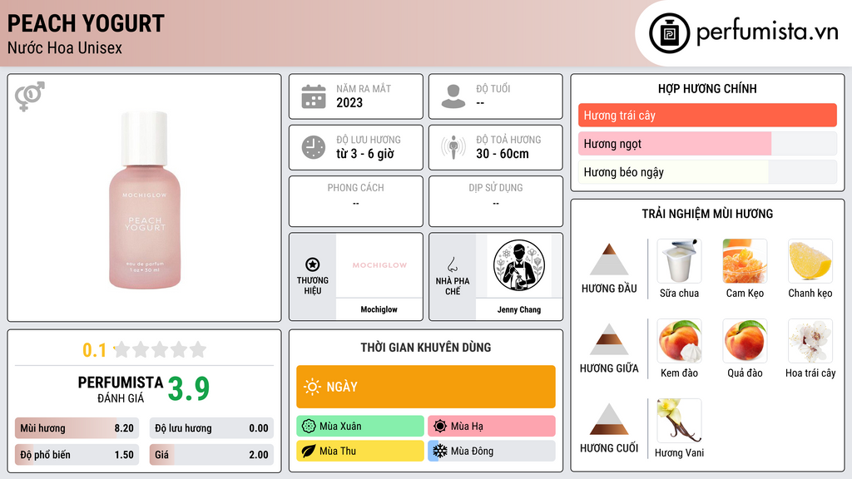Click the Độ phổ biến 1.50 score bar
852x479 pixels.
(77, 455)
